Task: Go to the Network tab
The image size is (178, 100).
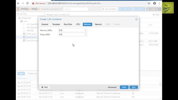Action: tap(98, 24)
